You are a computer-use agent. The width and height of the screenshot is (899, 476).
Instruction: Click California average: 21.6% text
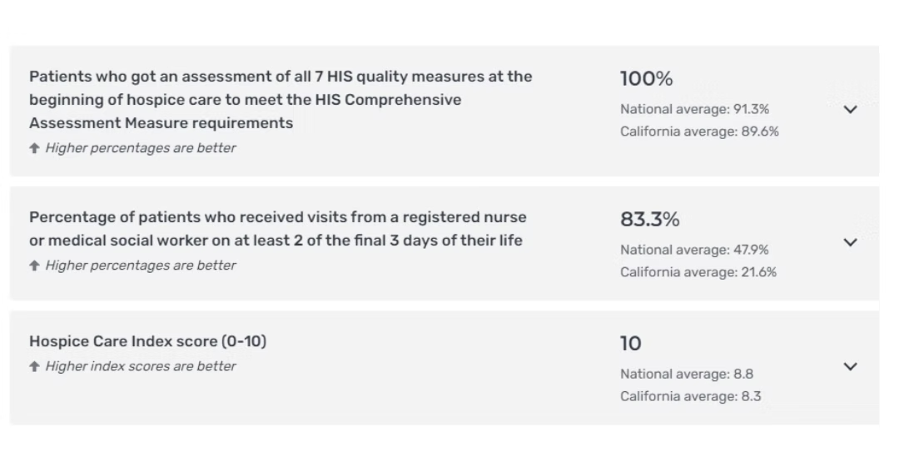(x=698, y=272)
